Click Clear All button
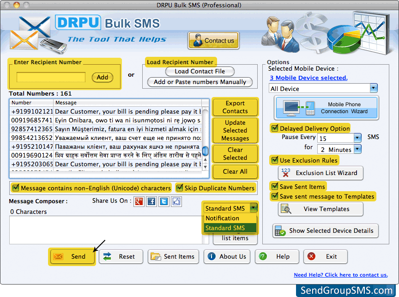This screenshot has height=297, width=399. tap(235, 171)
